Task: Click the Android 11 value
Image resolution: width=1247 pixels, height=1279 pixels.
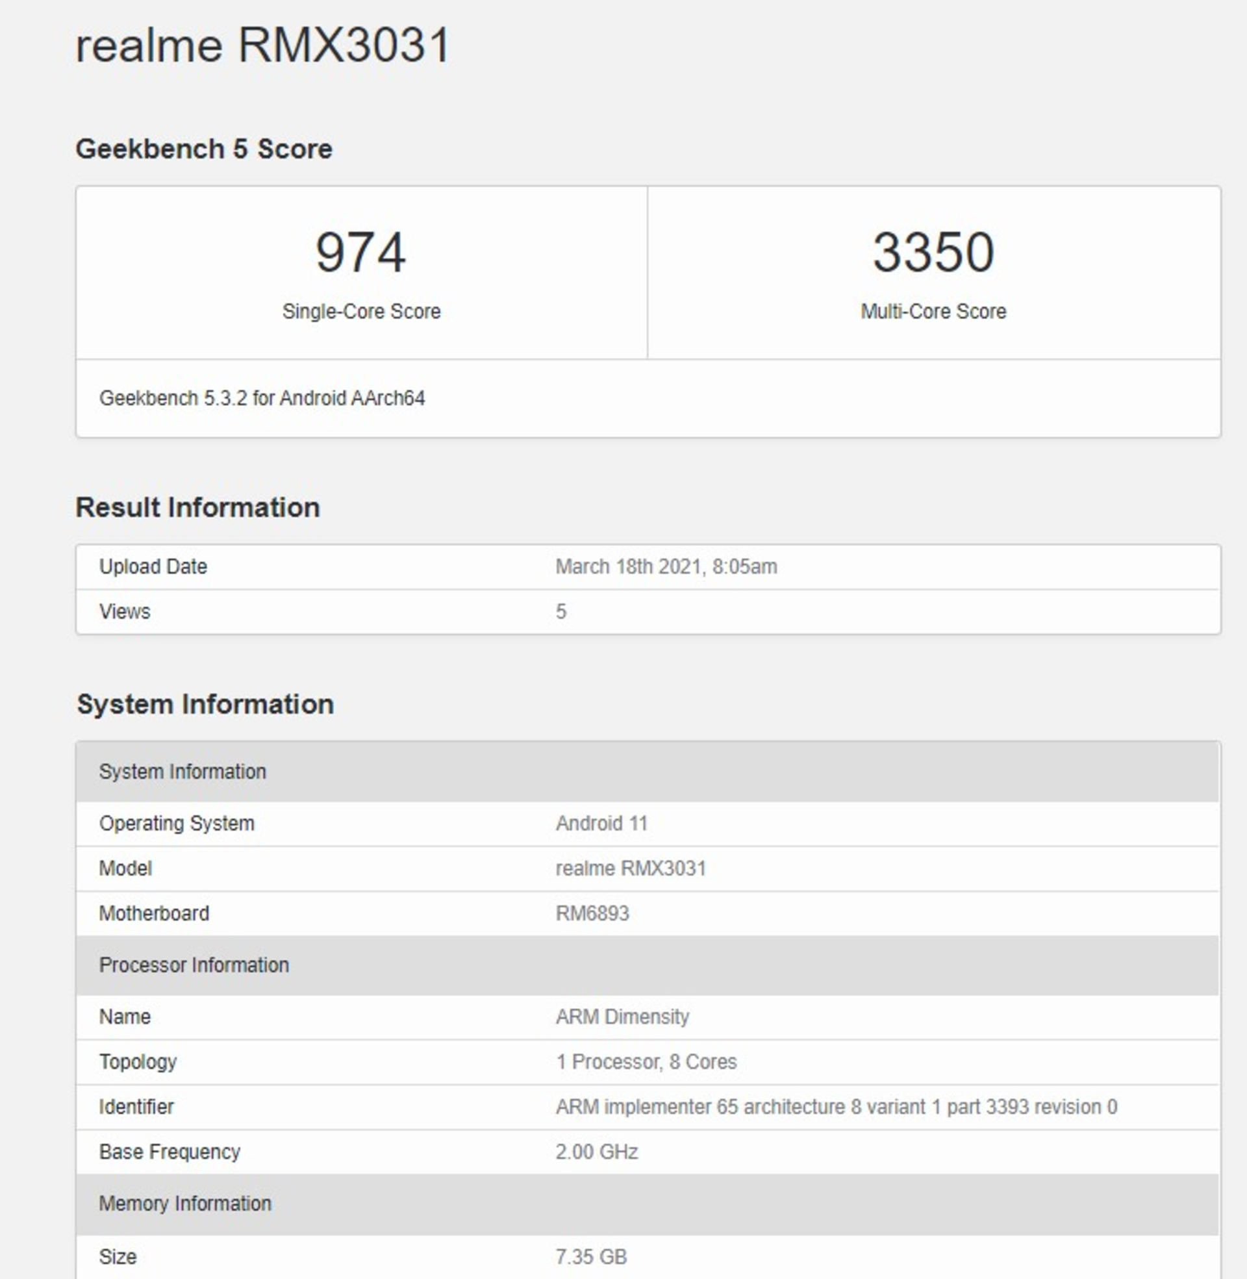Action: pos(602,823)
